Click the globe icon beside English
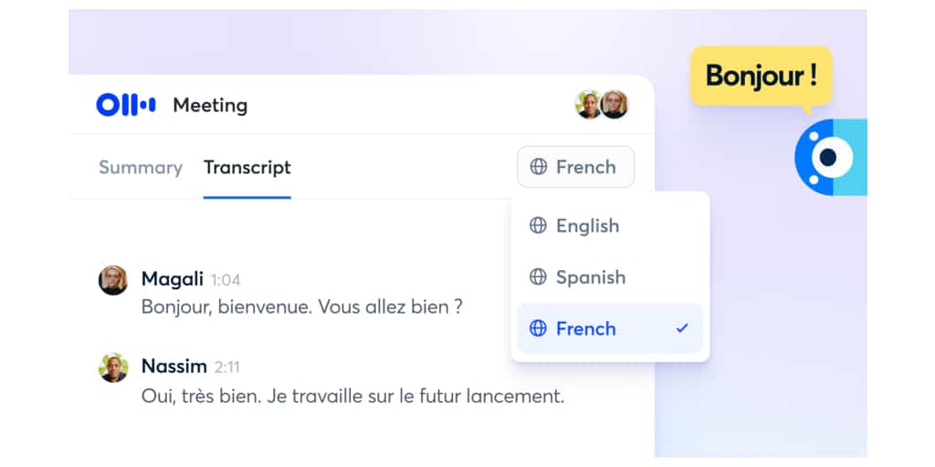Screen dimensions: 935x467 [539, 225]
